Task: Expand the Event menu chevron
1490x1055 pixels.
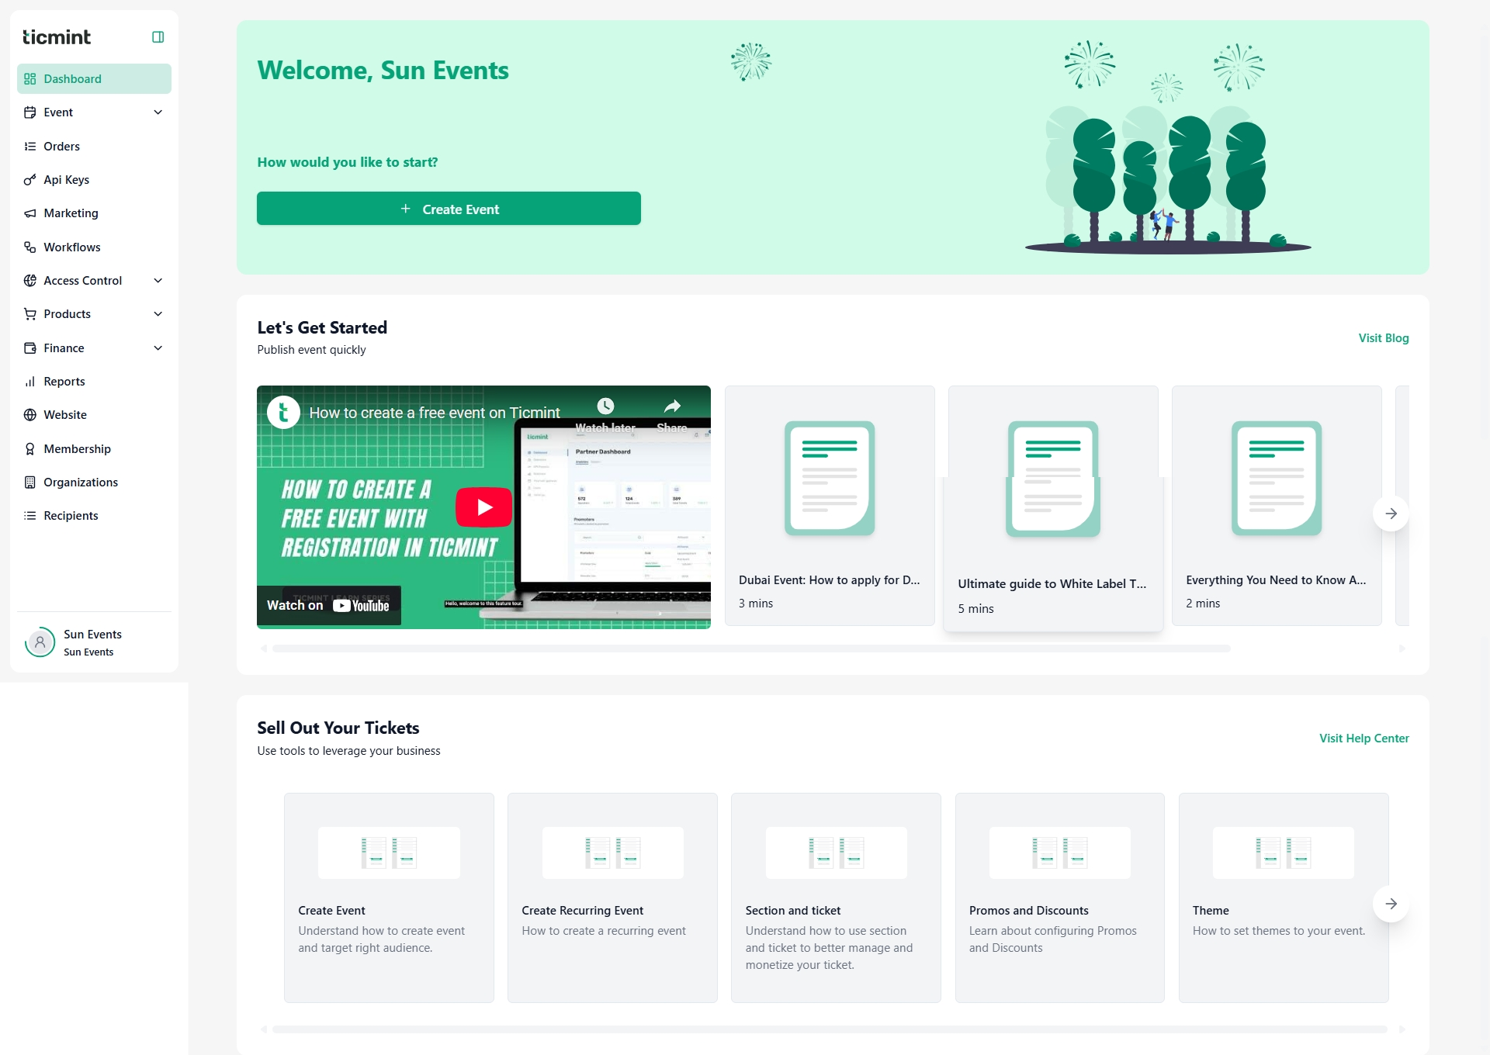Action: click(158, 112)
